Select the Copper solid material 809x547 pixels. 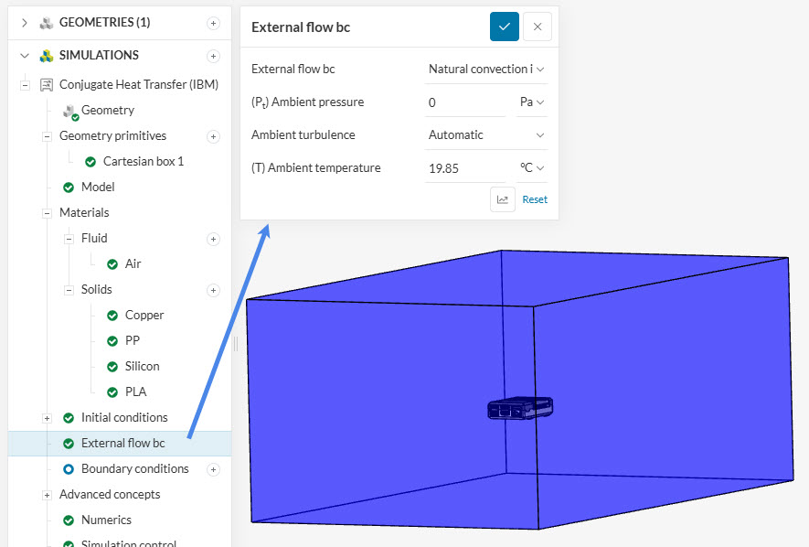tap(144, 315)
